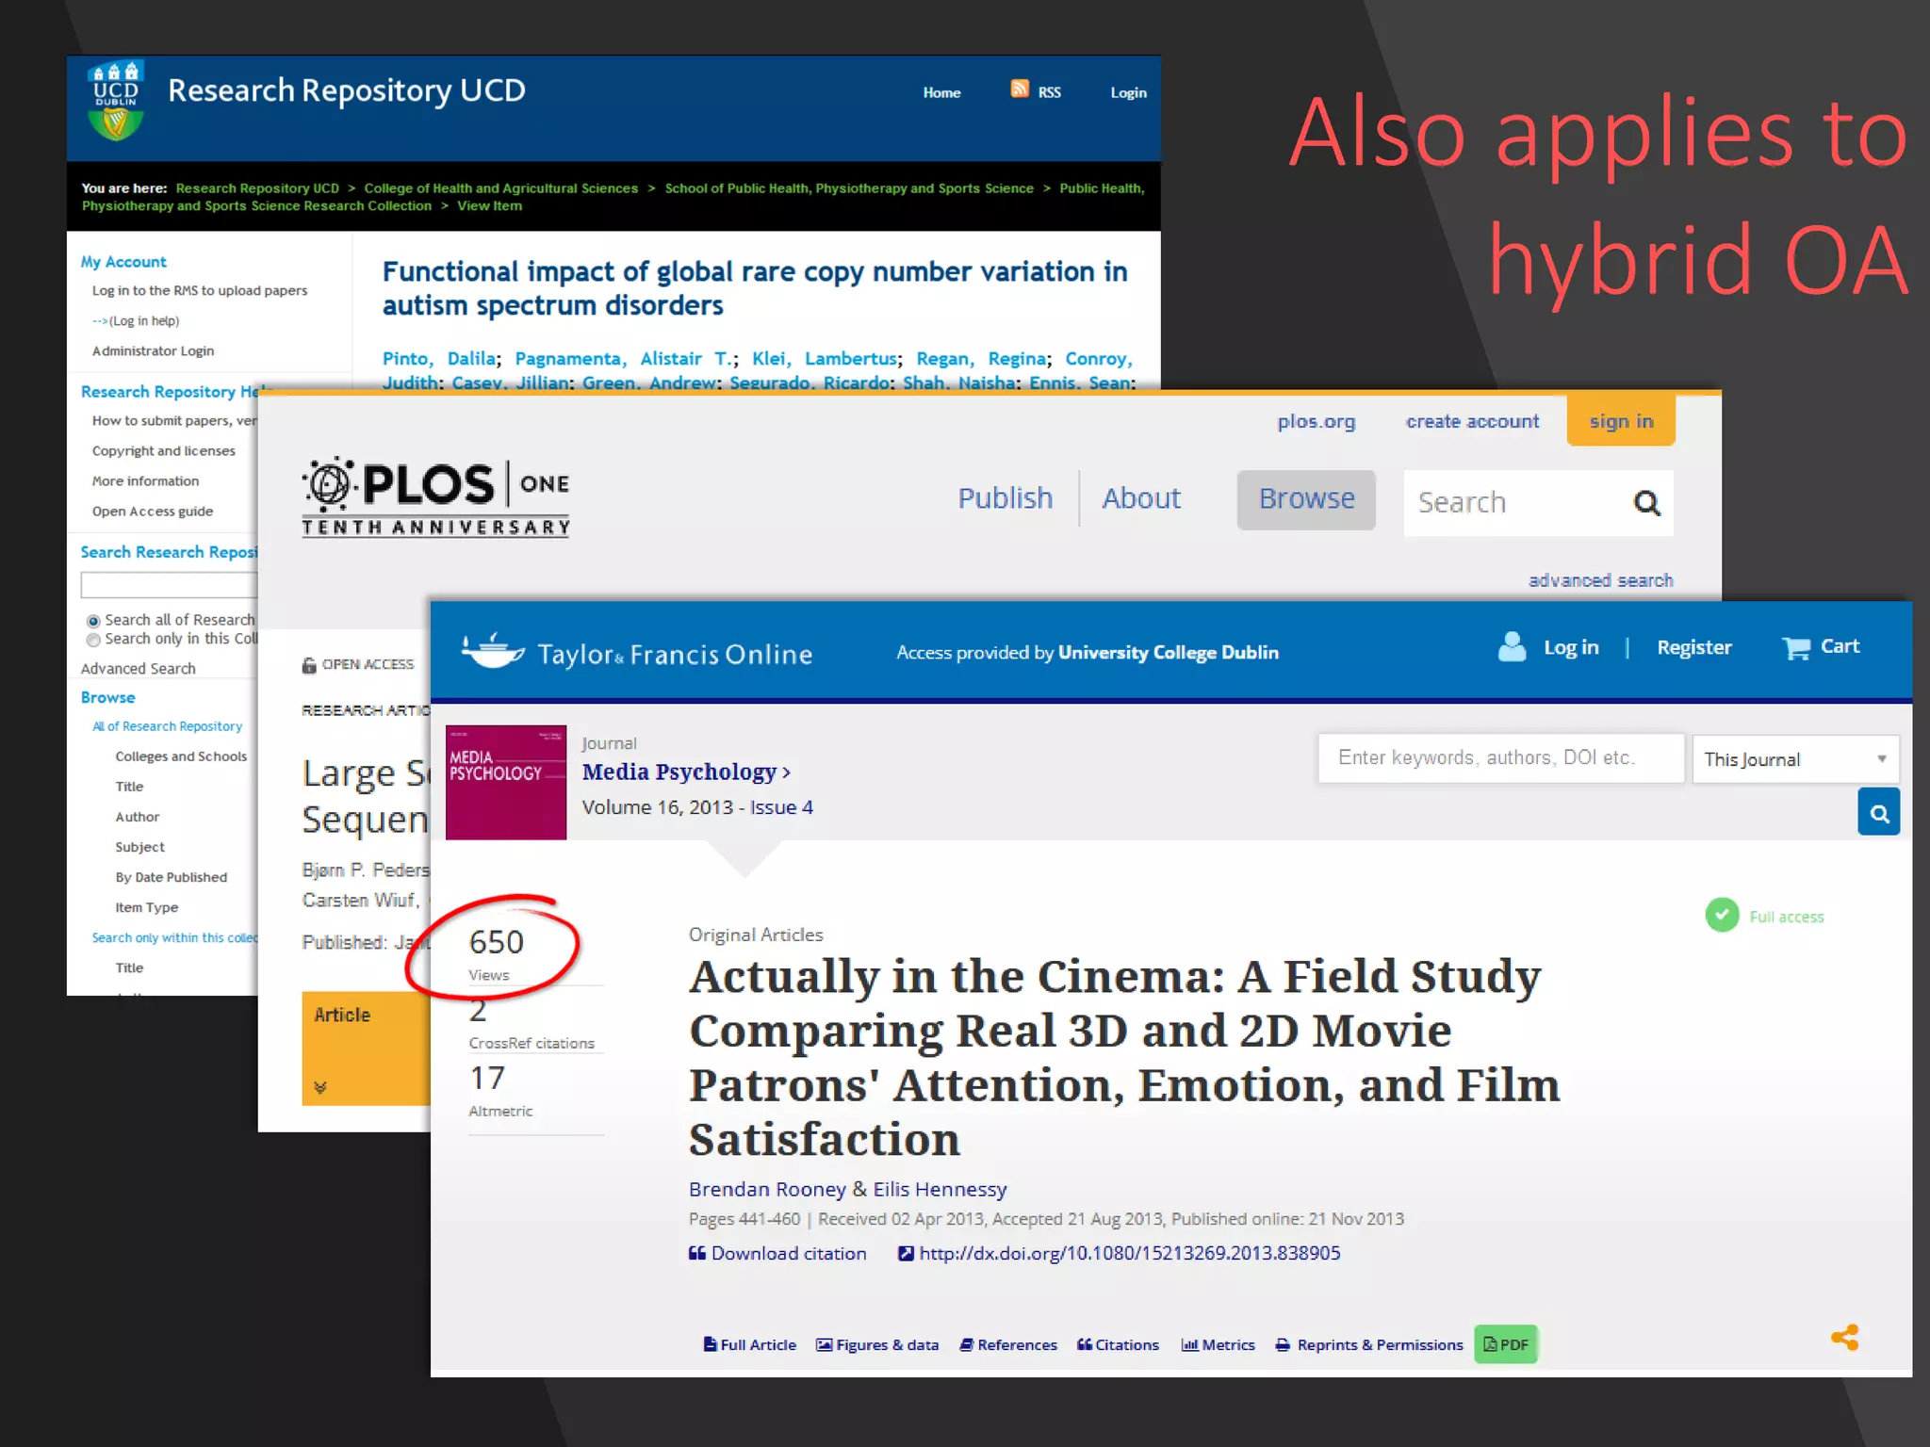Click the green Full access checkmark icon
Image resolution: width=1930 pixels, height=1447 pixels.
pos(1722,915)
